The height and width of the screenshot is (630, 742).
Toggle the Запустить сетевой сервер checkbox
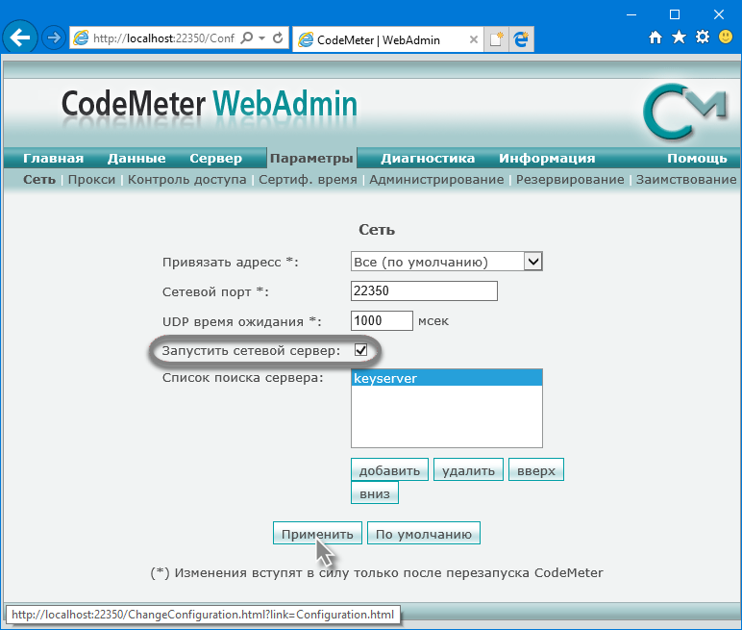coord(360,350)
